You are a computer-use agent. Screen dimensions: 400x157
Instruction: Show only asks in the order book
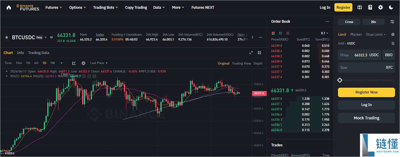(288, 33)
